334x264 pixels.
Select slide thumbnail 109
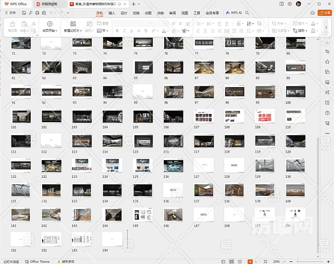tap(265, 117)
